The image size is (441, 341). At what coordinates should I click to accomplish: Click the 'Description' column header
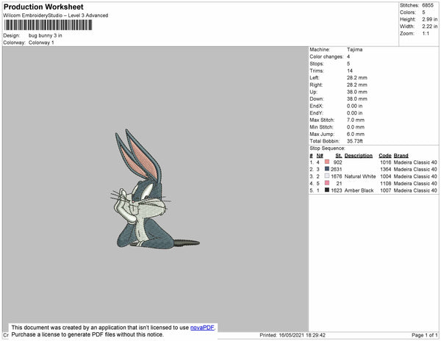(x=359, y=156)
